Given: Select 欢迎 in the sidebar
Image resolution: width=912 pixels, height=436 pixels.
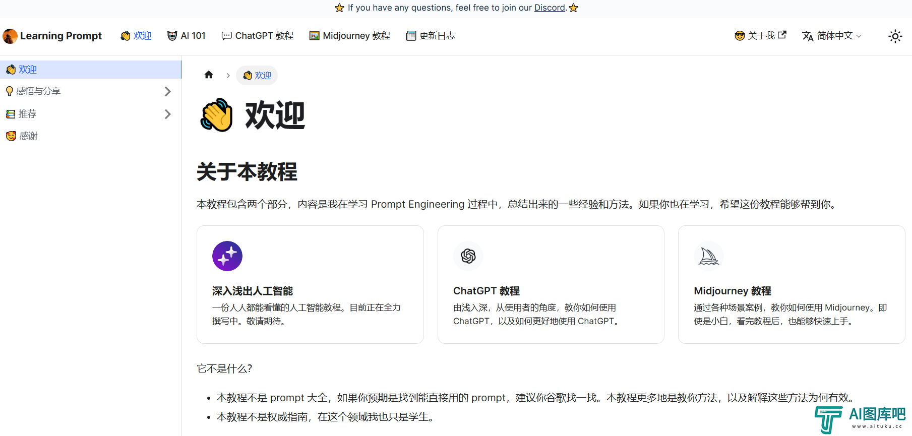Looking at the screenshot, I should 91,70.
